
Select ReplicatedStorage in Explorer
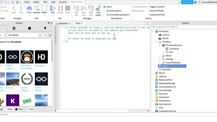click(167, 83)
